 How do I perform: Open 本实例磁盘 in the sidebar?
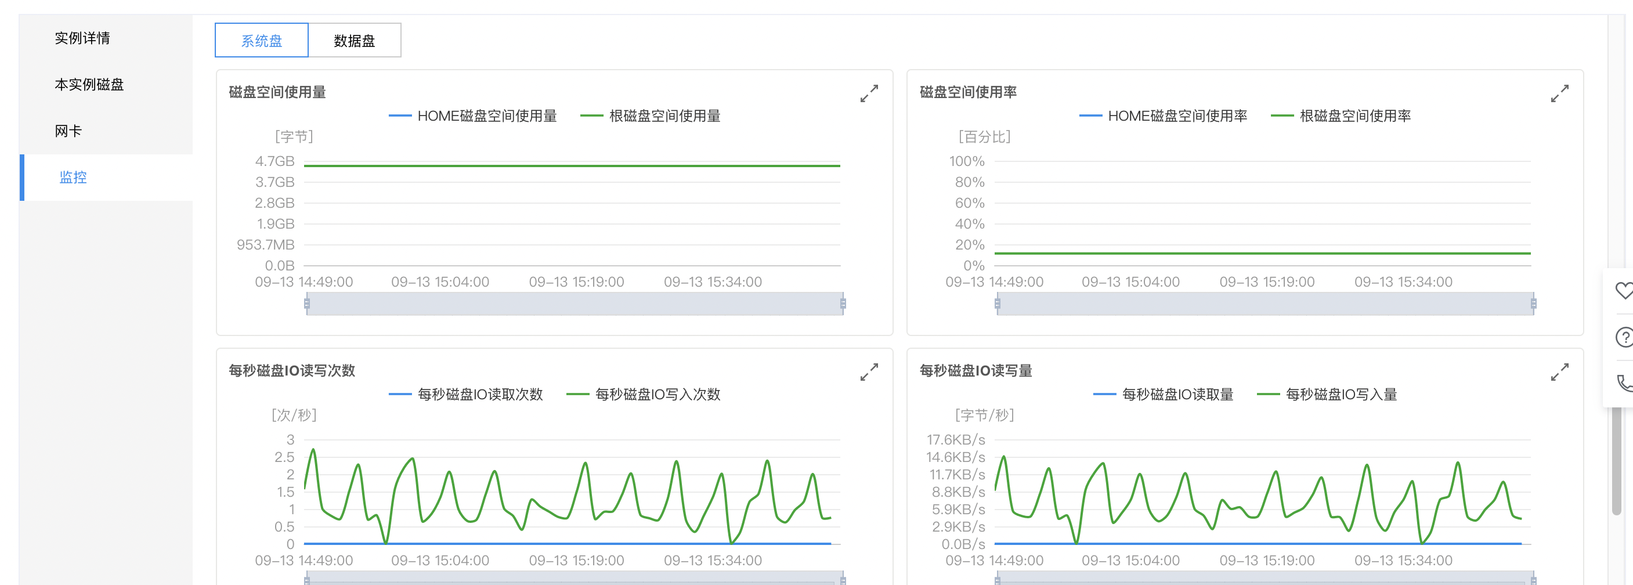point(89,84)
